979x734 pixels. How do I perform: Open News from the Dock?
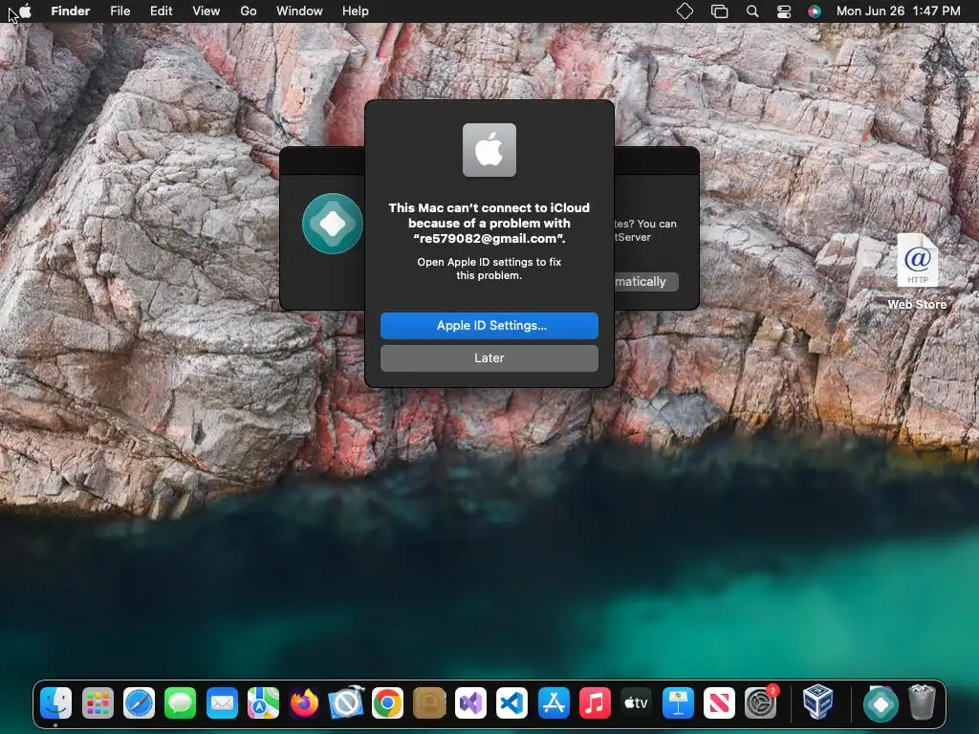tap(719, 703)
